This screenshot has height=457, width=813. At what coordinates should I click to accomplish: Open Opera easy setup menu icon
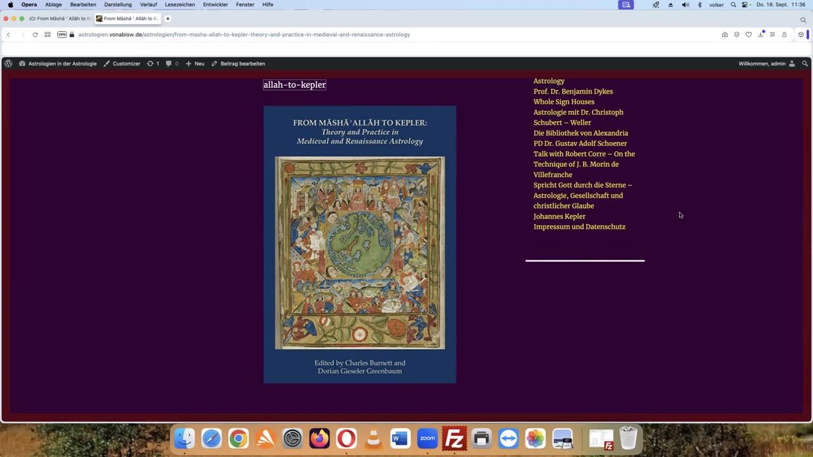tap(772, 34)
